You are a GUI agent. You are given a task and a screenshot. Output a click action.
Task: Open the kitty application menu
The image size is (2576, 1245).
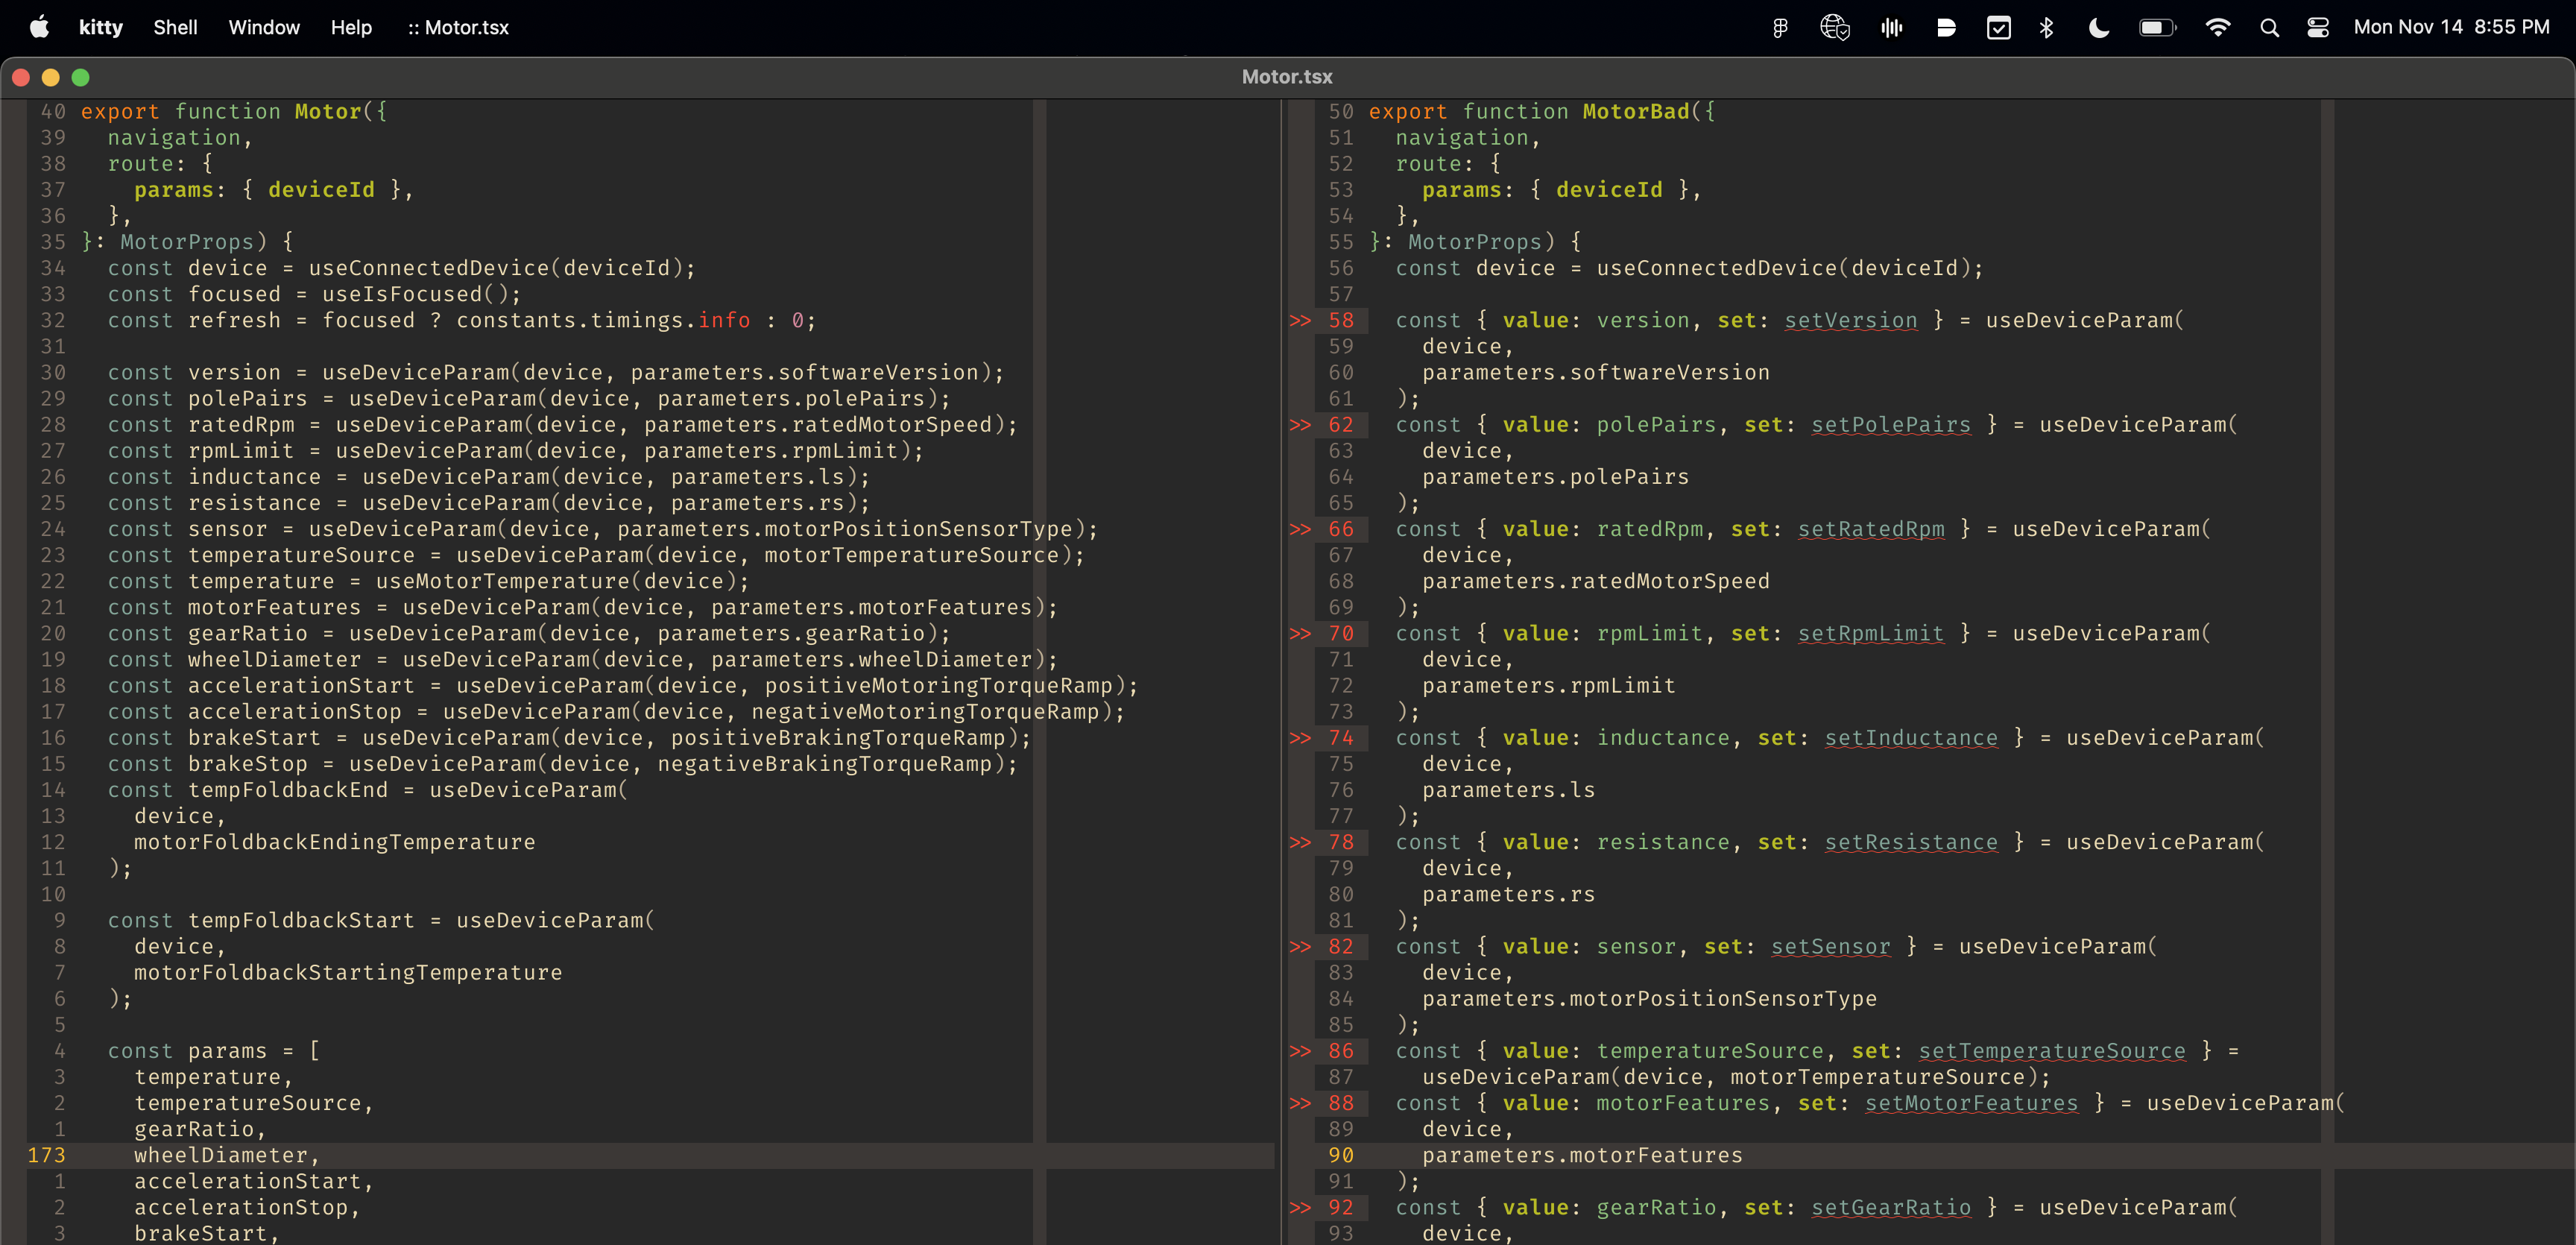tap(101, 27)
